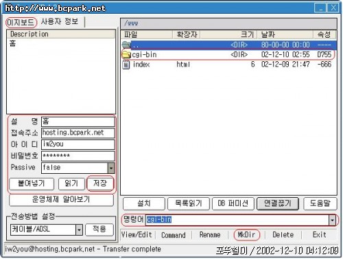Expand the 케이블/ADSL transfer method dropdown
The image size is (343, 259).
[79, 229]
